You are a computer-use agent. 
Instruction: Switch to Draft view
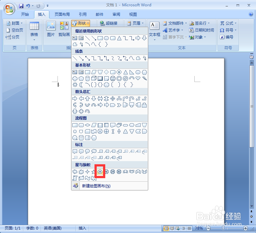coord(189,228)
